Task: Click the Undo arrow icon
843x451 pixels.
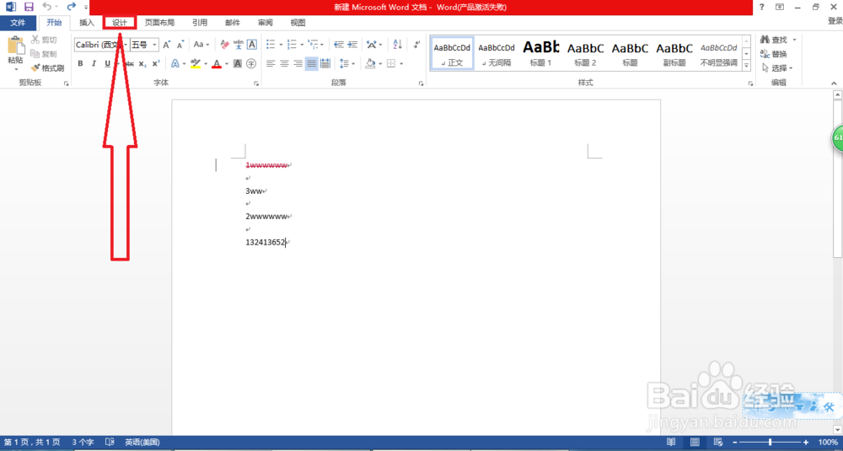Action: (46, 7)
